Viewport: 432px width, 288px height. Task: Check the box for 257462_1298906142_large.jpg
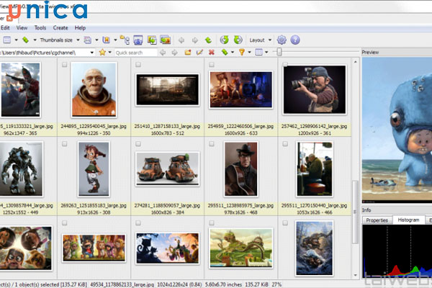(285, 65)
